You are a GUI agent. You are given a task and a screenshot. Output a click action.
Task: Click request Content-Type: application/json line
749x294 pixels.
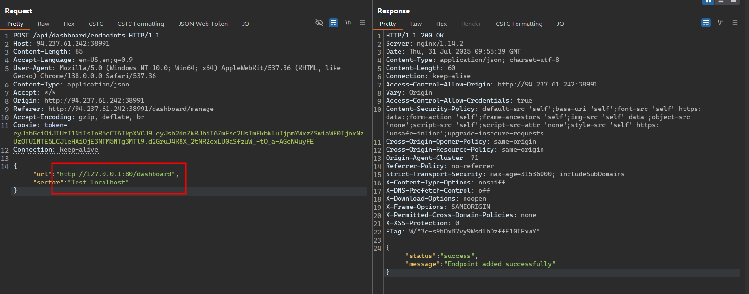71,84
